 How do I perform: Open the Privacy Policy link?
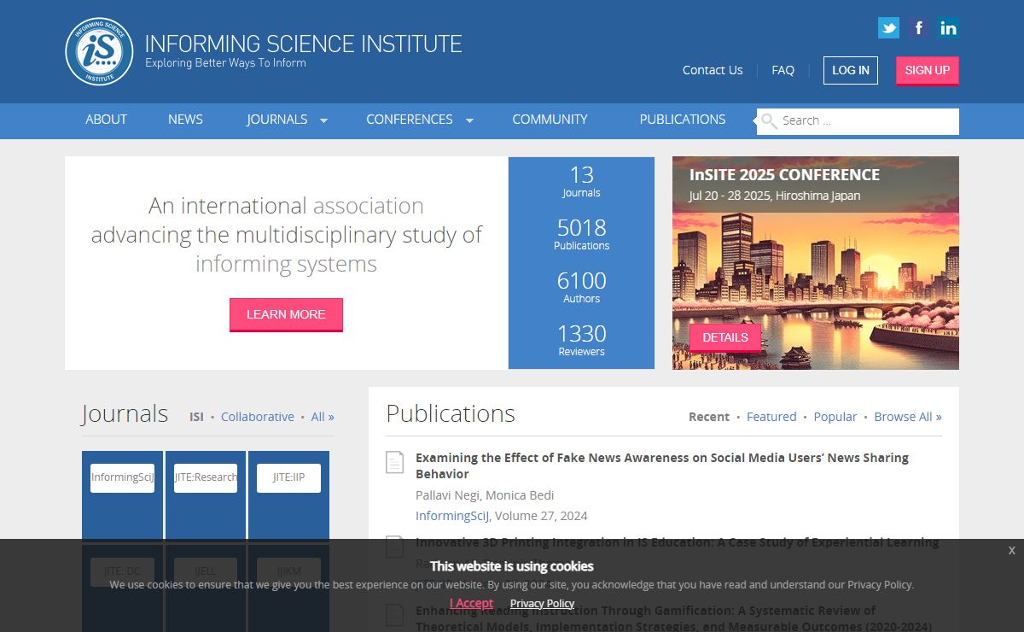(x=542, y=604)
